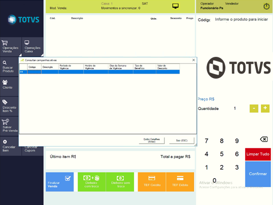Choose TEF Crédito payment button

click(x=152, y=182)
